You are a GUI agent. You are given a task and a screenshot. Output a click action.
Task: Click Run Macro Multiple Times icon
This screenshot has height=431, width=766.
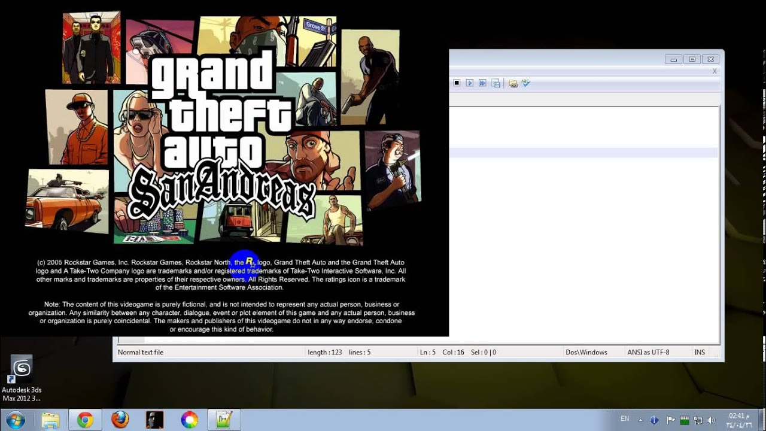(482, 83)
